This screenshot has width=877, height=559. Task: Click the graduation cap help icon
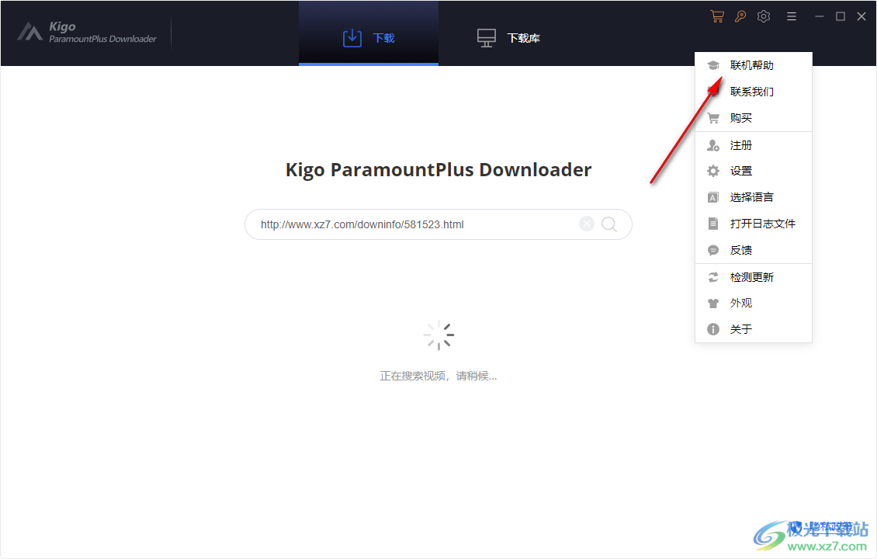pyautogui.click(x=713, y=65)
